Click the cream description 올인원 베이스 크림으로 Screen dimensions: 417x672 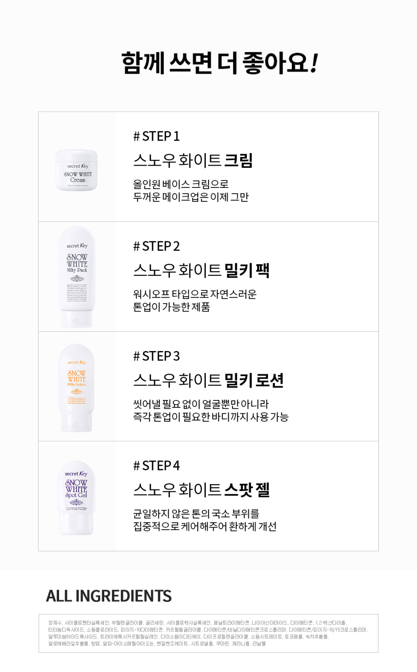coord(181,184)
